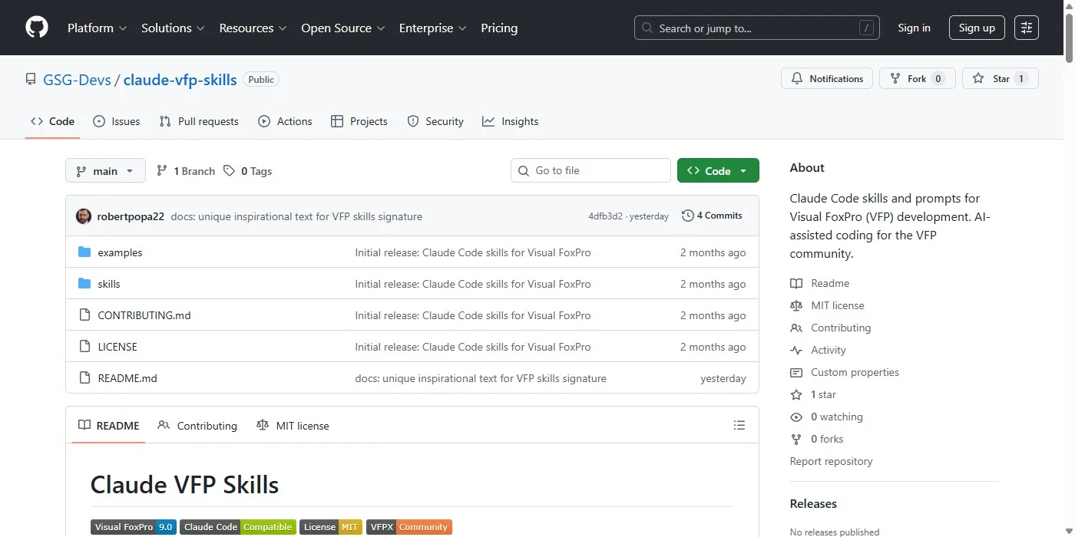The height and width of the screenshot is (537, 1075).
Task: Expand the main branch dropdown
Action: click(130, 170)
